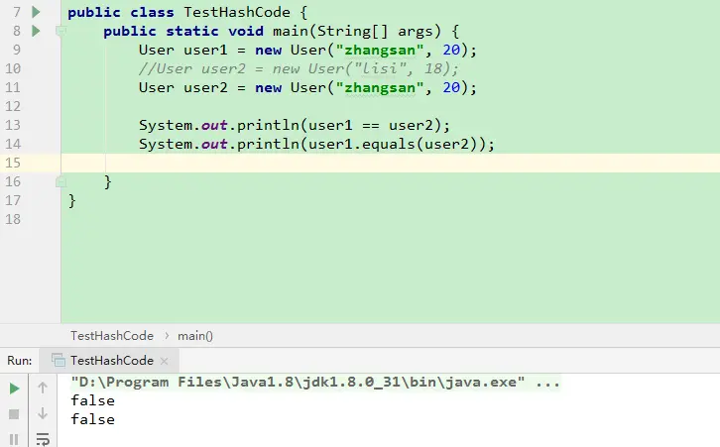Click the "zhangsan" string on line 9
The image size is (720, 447).
(x=380, y=50)
